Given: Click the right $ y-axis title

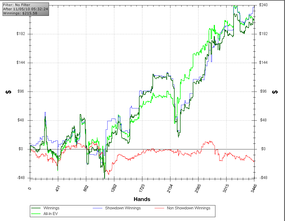Looking at the screenshot, I should pyautogui.click(x=275, y=92).
